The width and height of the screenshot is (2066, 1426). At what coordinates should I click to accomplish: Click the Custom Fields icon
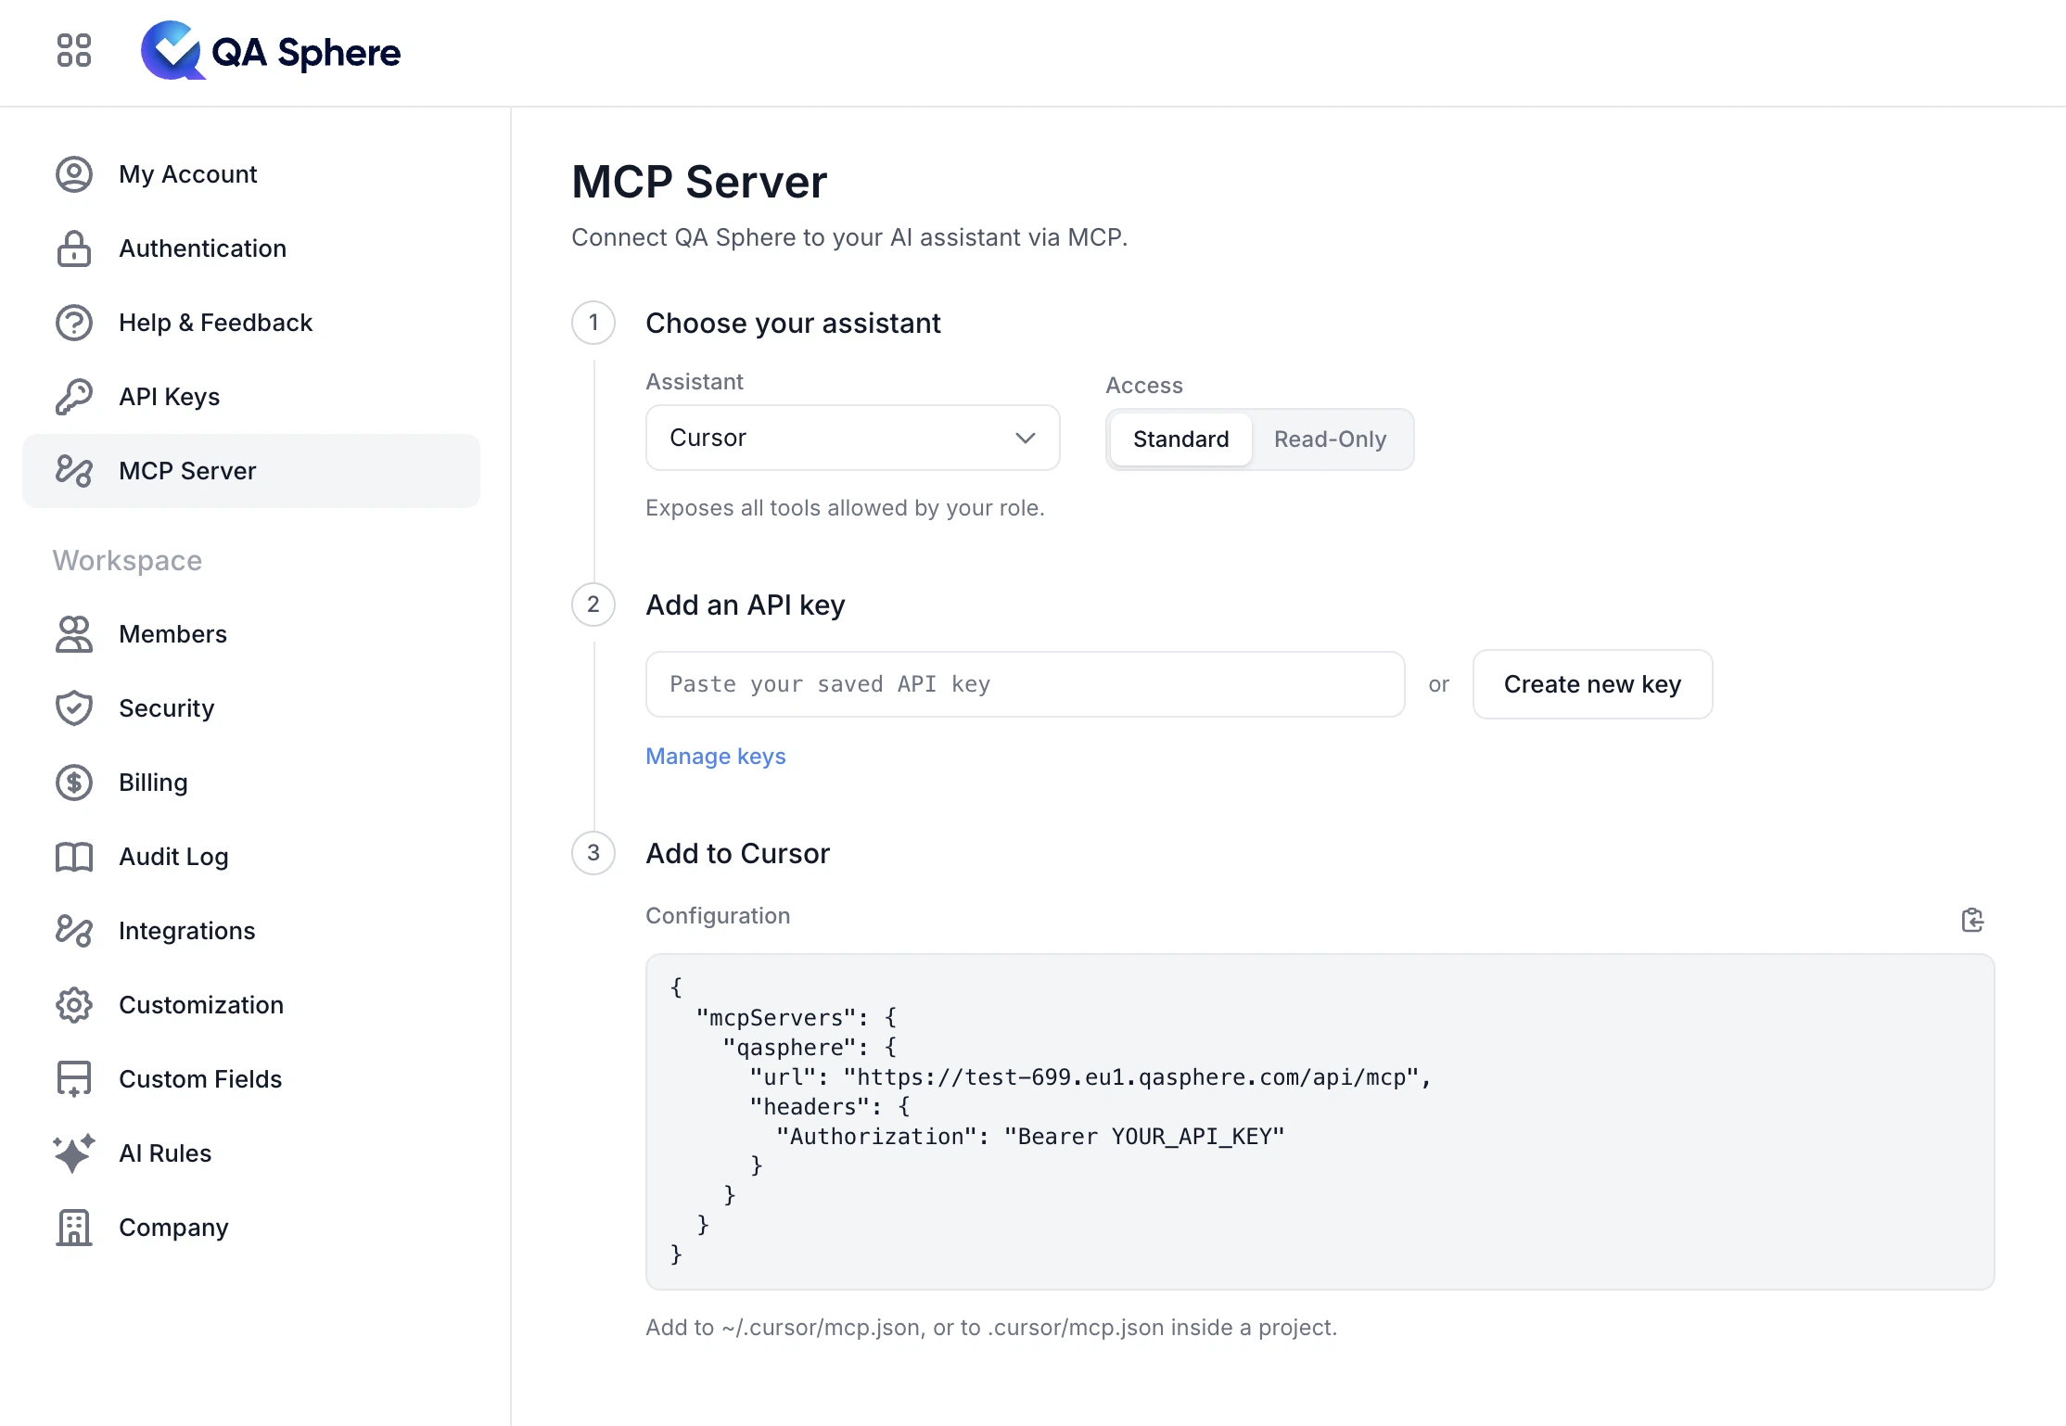[x=74, y=1079]
